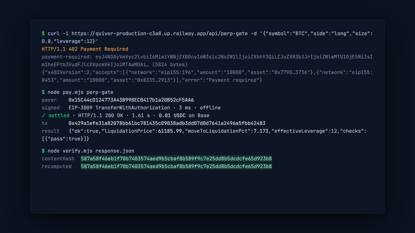
Task: Click the dollar prompt before node verify.mjs
Action: pos(43,151)
